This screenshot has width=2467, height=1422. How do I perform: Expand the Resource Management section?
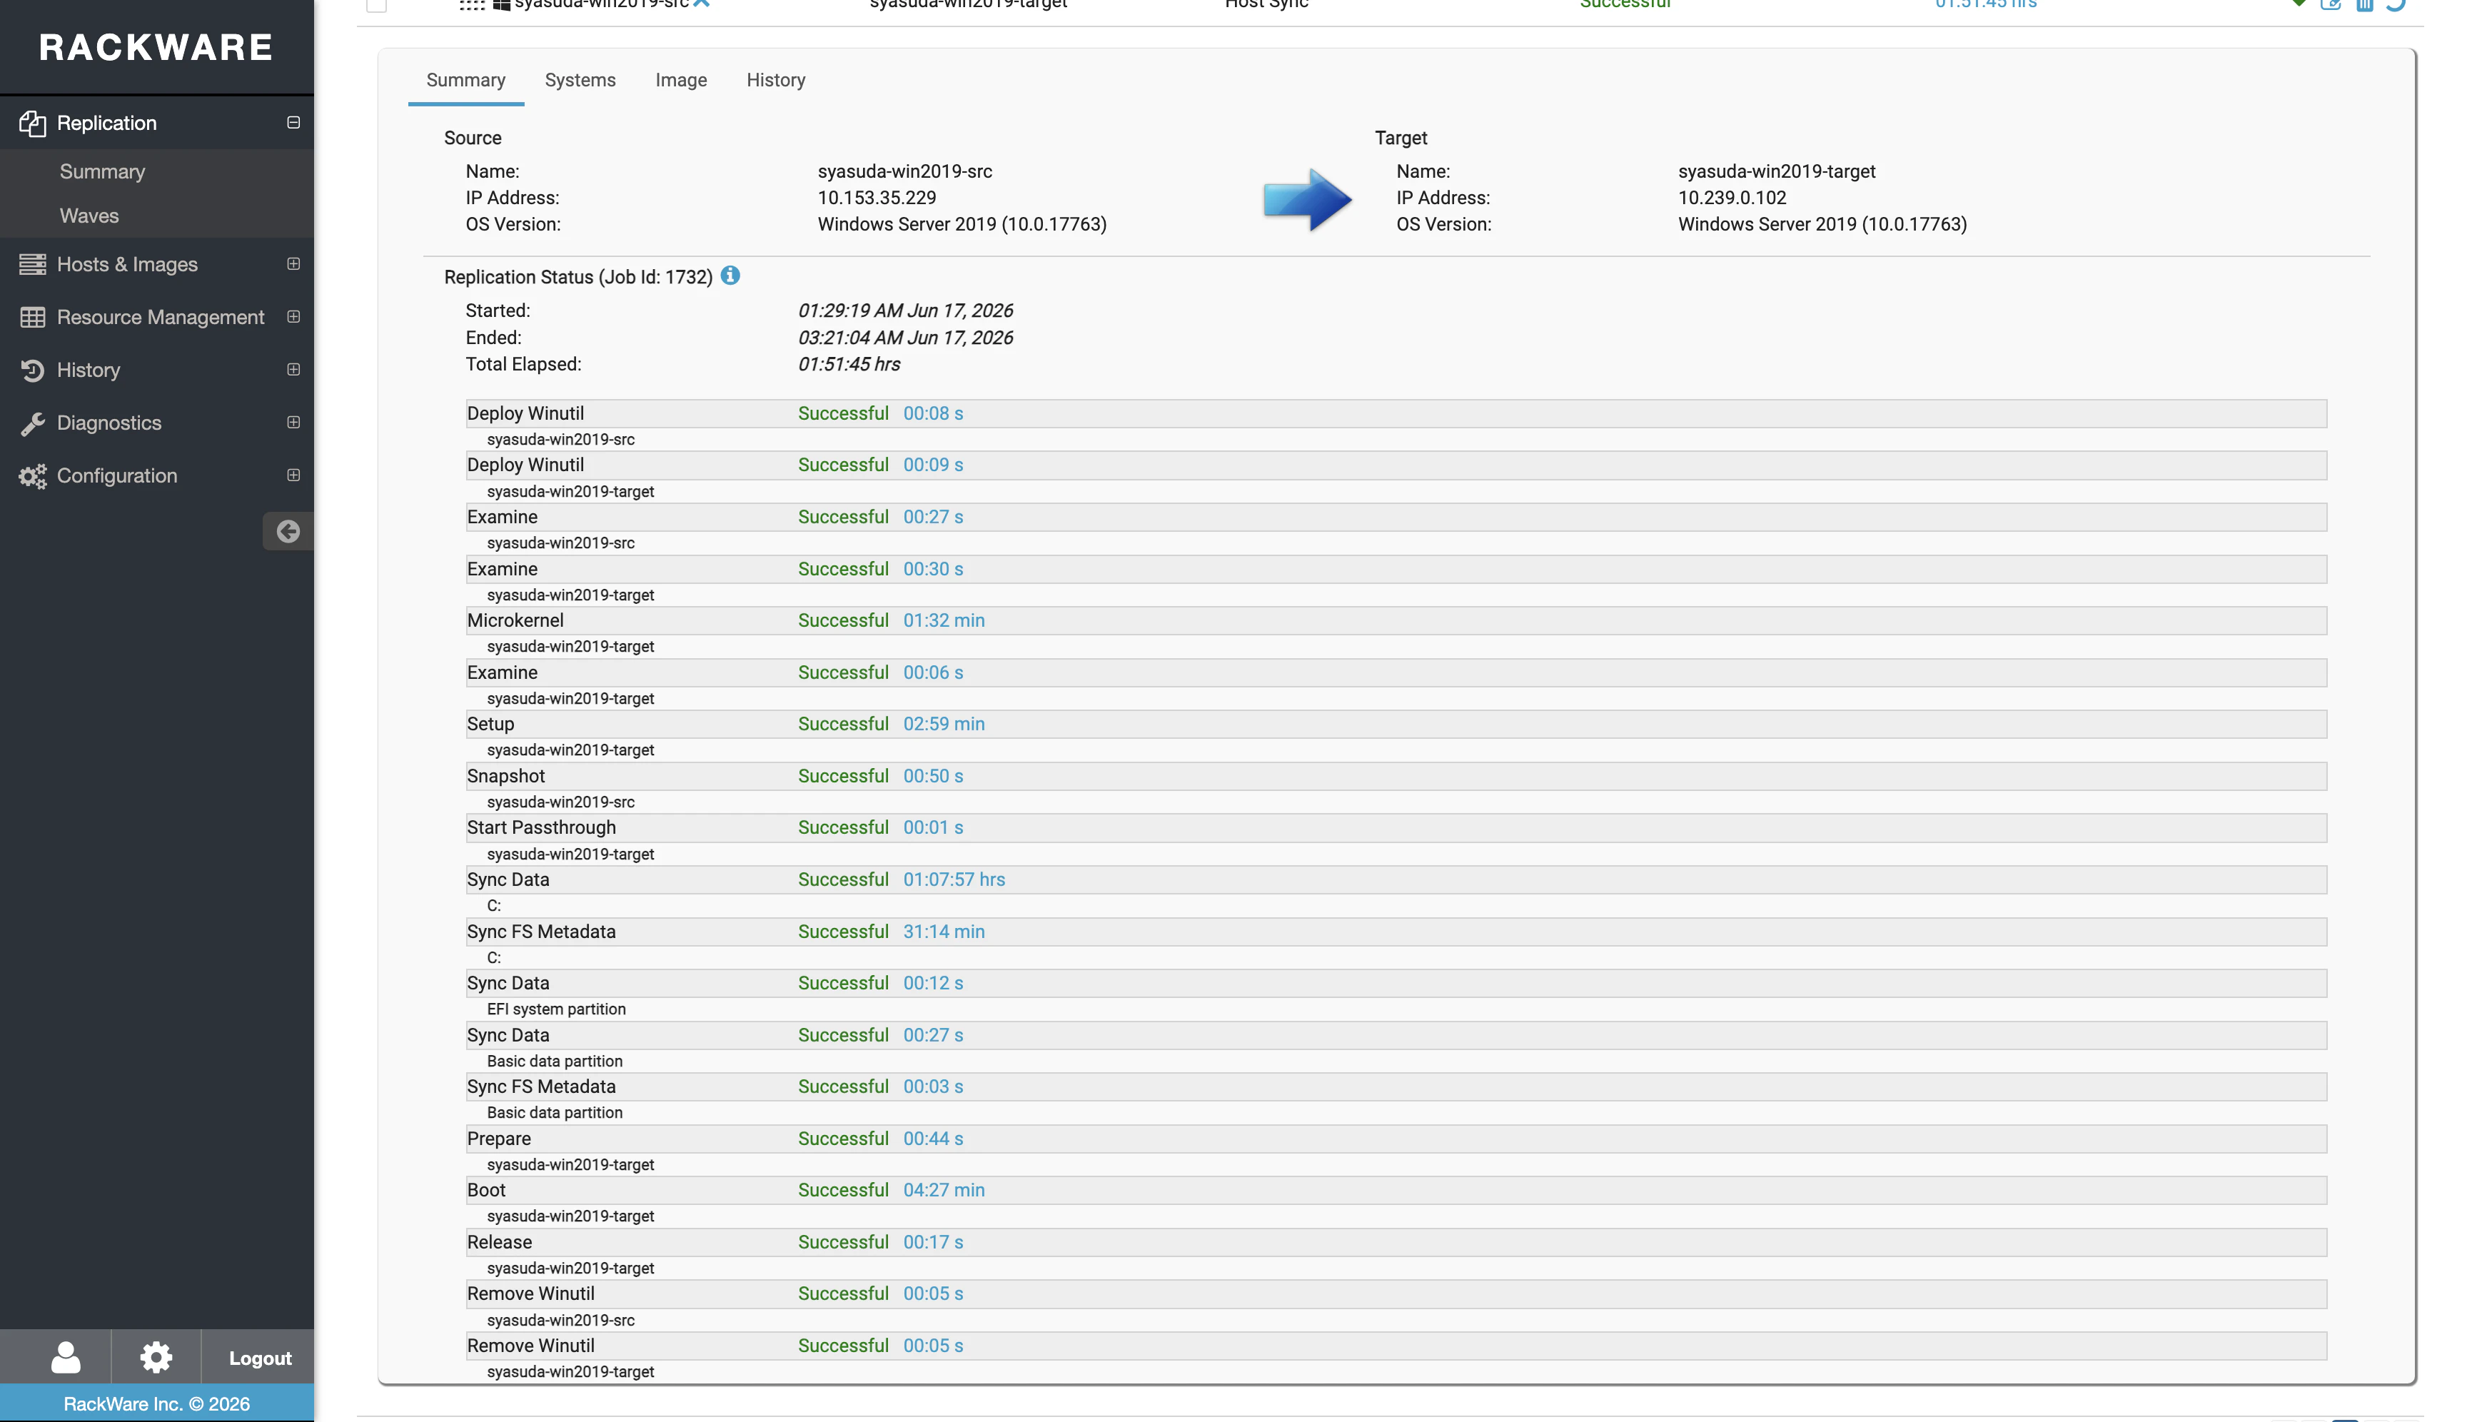pos(293,316)
